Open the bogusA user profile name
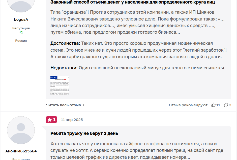This screenshot has width=237, height=160. click(x=21, y=19)
